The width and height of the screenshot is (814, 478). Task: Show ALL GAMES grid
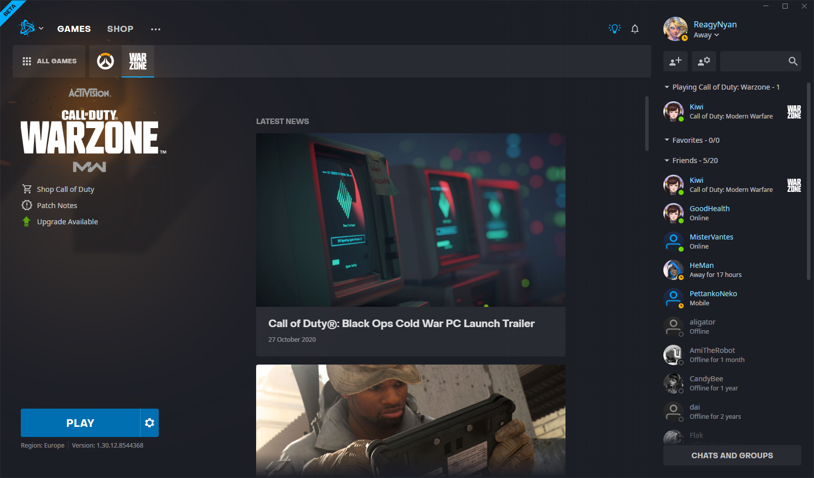click(x=49, y=61)
